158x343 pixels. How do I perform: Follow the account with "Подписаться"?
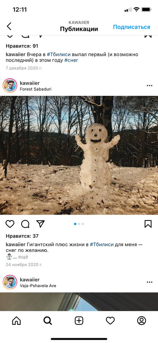pos(132,27)
